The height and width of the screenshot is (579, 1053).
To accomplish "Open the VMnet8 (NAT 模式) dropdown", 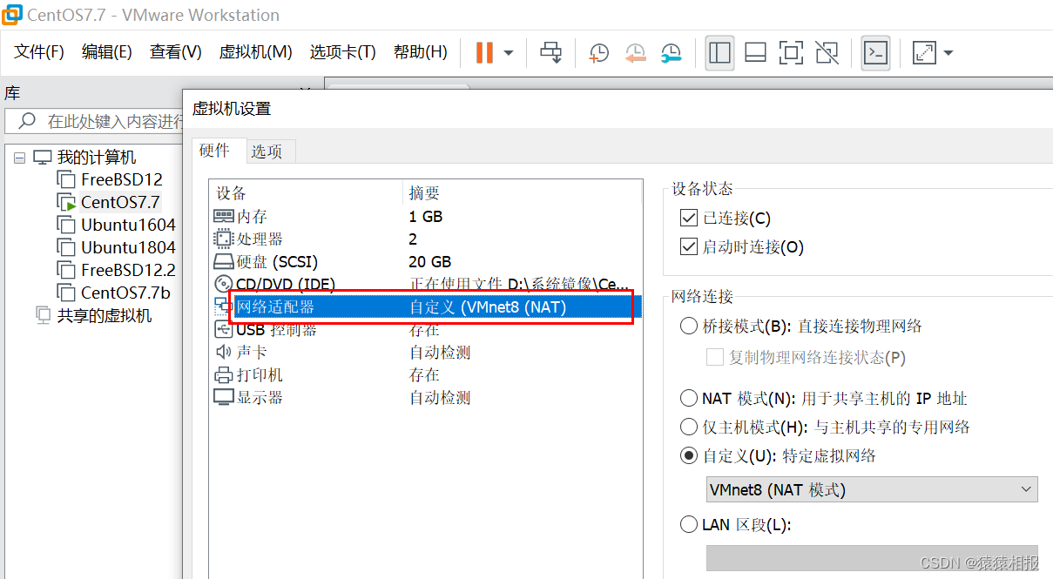I will click(872, 489).
